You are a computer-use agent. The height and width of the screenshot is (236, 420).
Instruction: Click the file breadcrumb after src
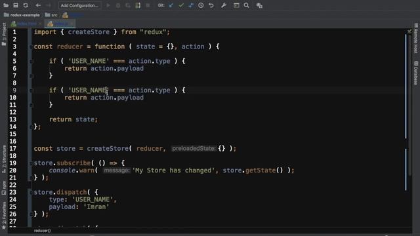[x=73, y=15]
